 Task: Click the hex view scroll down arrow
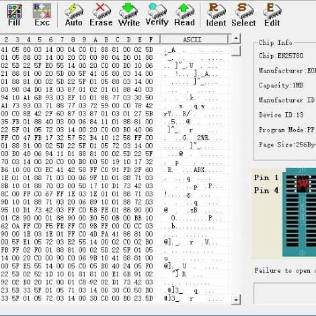pos(236,299)
